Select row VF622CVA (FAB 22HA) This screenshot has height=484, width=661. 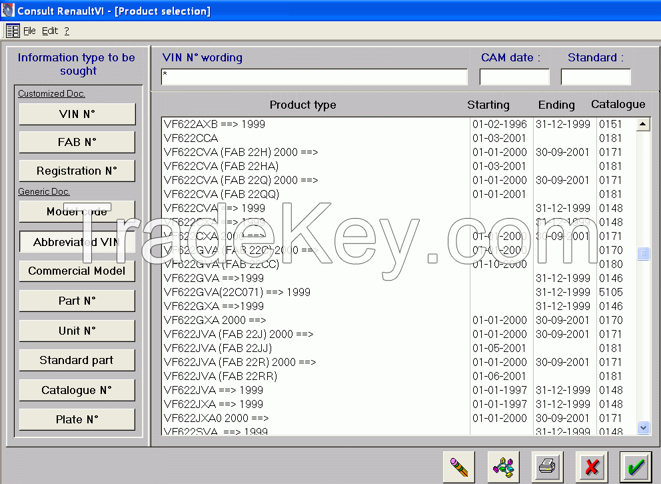[x=398, y=166]
